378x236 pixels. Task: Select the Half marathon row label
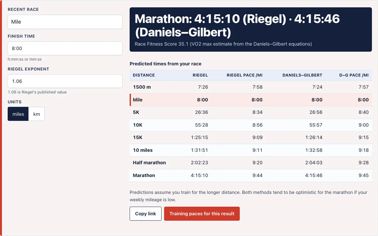149,163
